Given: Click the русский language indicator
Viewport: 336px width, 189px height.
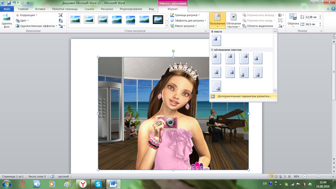Looking at the screenshot, I should click(x=63, y=176).
